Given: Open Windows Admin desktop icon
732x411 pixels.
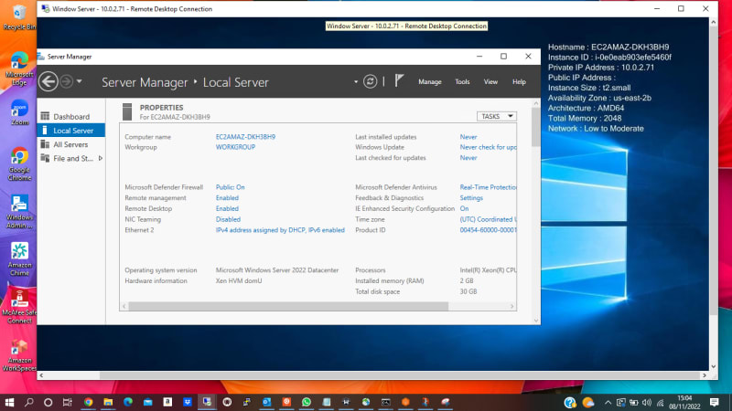Looking at the screenshot, I should point(19,212).
